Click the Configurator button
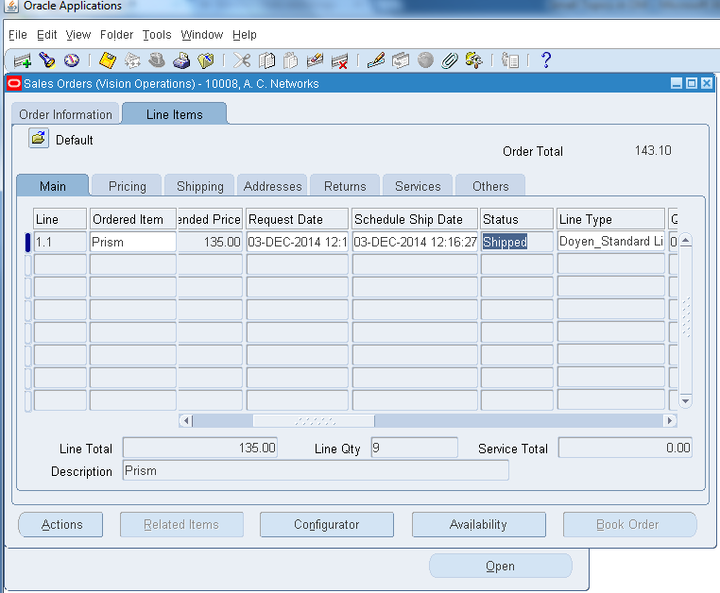The image size is (720, 593). click(327, 524)
